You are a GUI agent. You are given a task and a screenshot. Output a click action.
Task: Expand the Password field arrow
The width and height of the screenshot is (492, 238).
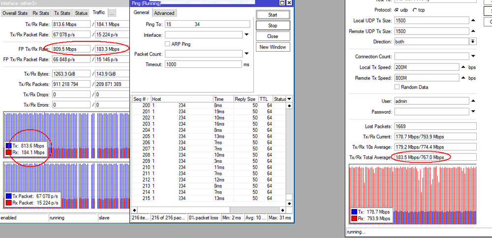473,112
